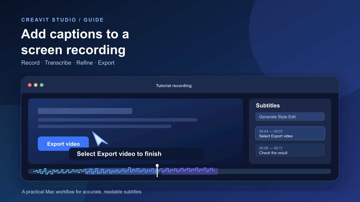Select the 00:04 — 00:07 subtitle entry
The image size is (360, 202).
point(290,133)
